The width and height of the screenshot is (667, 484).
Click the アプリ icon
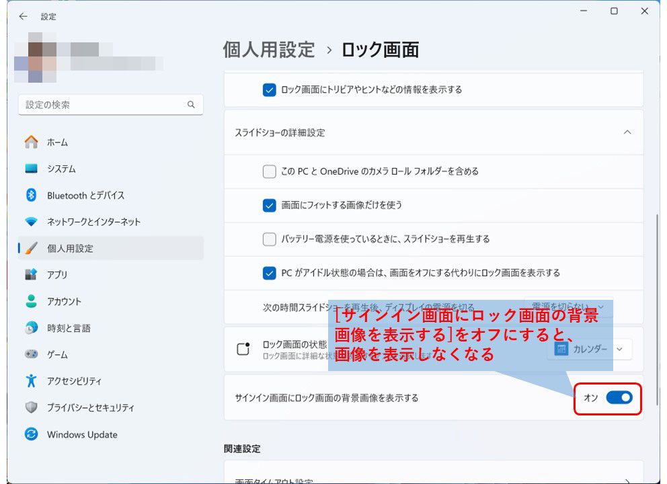coord(31,274)
